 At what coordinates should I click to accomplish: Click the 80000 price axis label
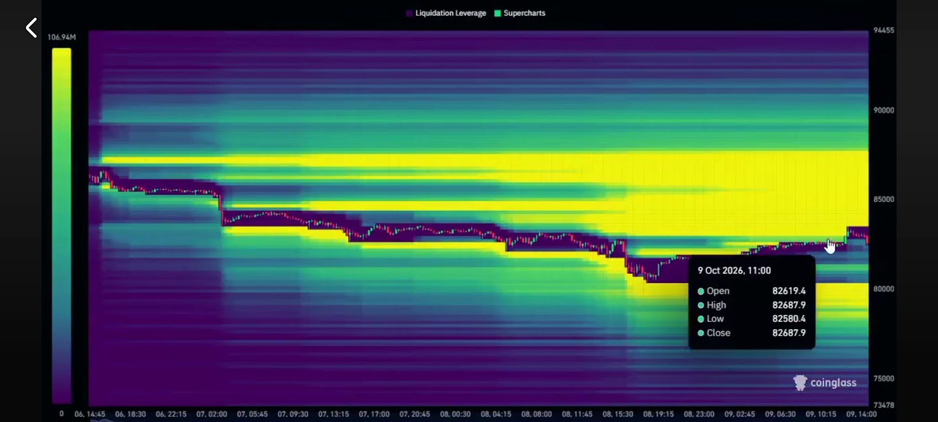(884, 289)
